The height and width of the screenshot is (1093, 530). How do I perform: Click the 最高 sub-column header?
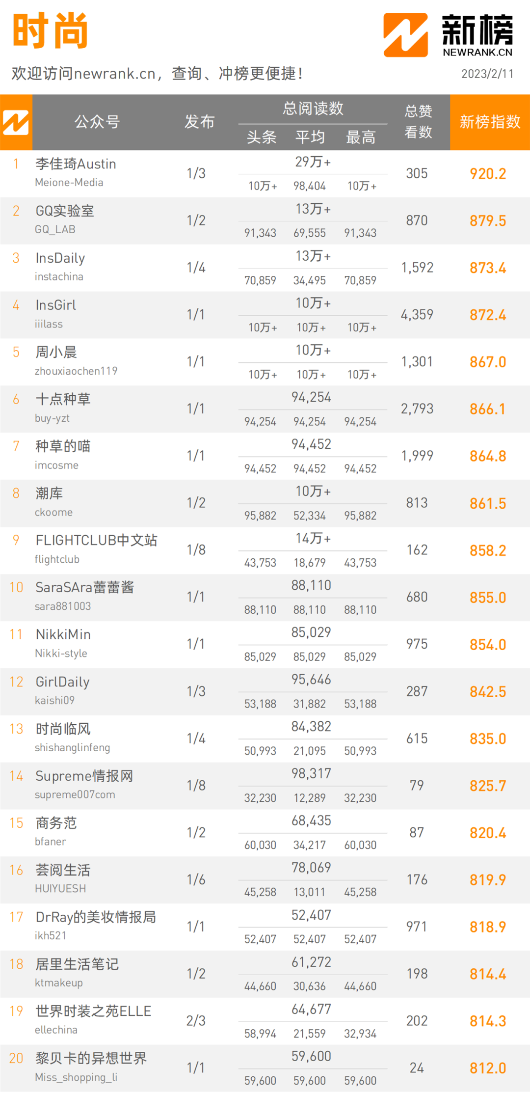361,137
